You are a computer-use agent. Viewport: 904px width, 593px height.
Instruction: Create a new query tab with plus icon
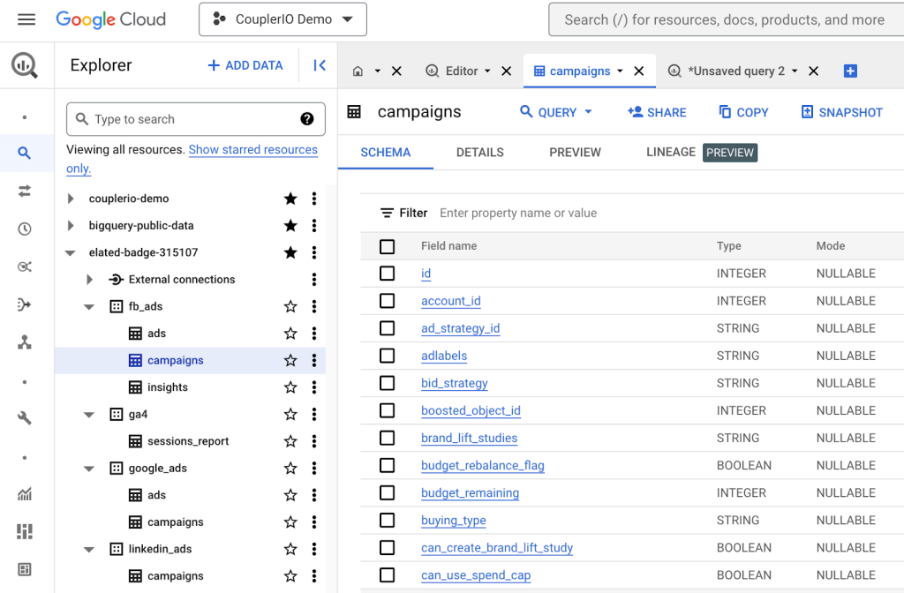pyautogui.click(x=850, y=71)
